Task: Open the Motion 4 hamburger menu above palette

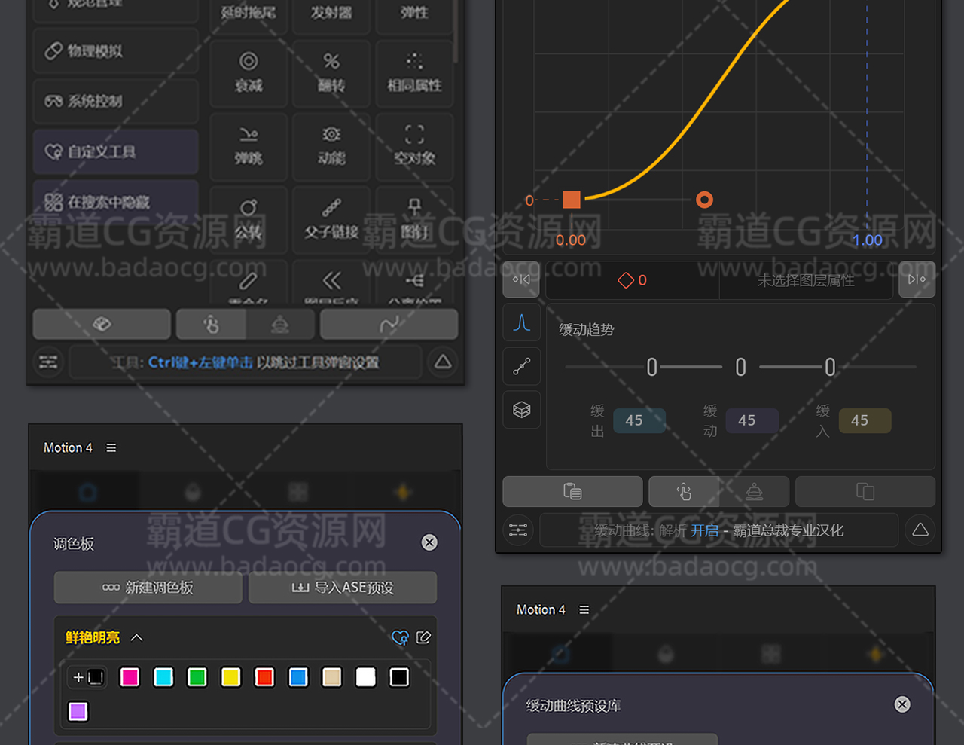Action: point(111,447)
